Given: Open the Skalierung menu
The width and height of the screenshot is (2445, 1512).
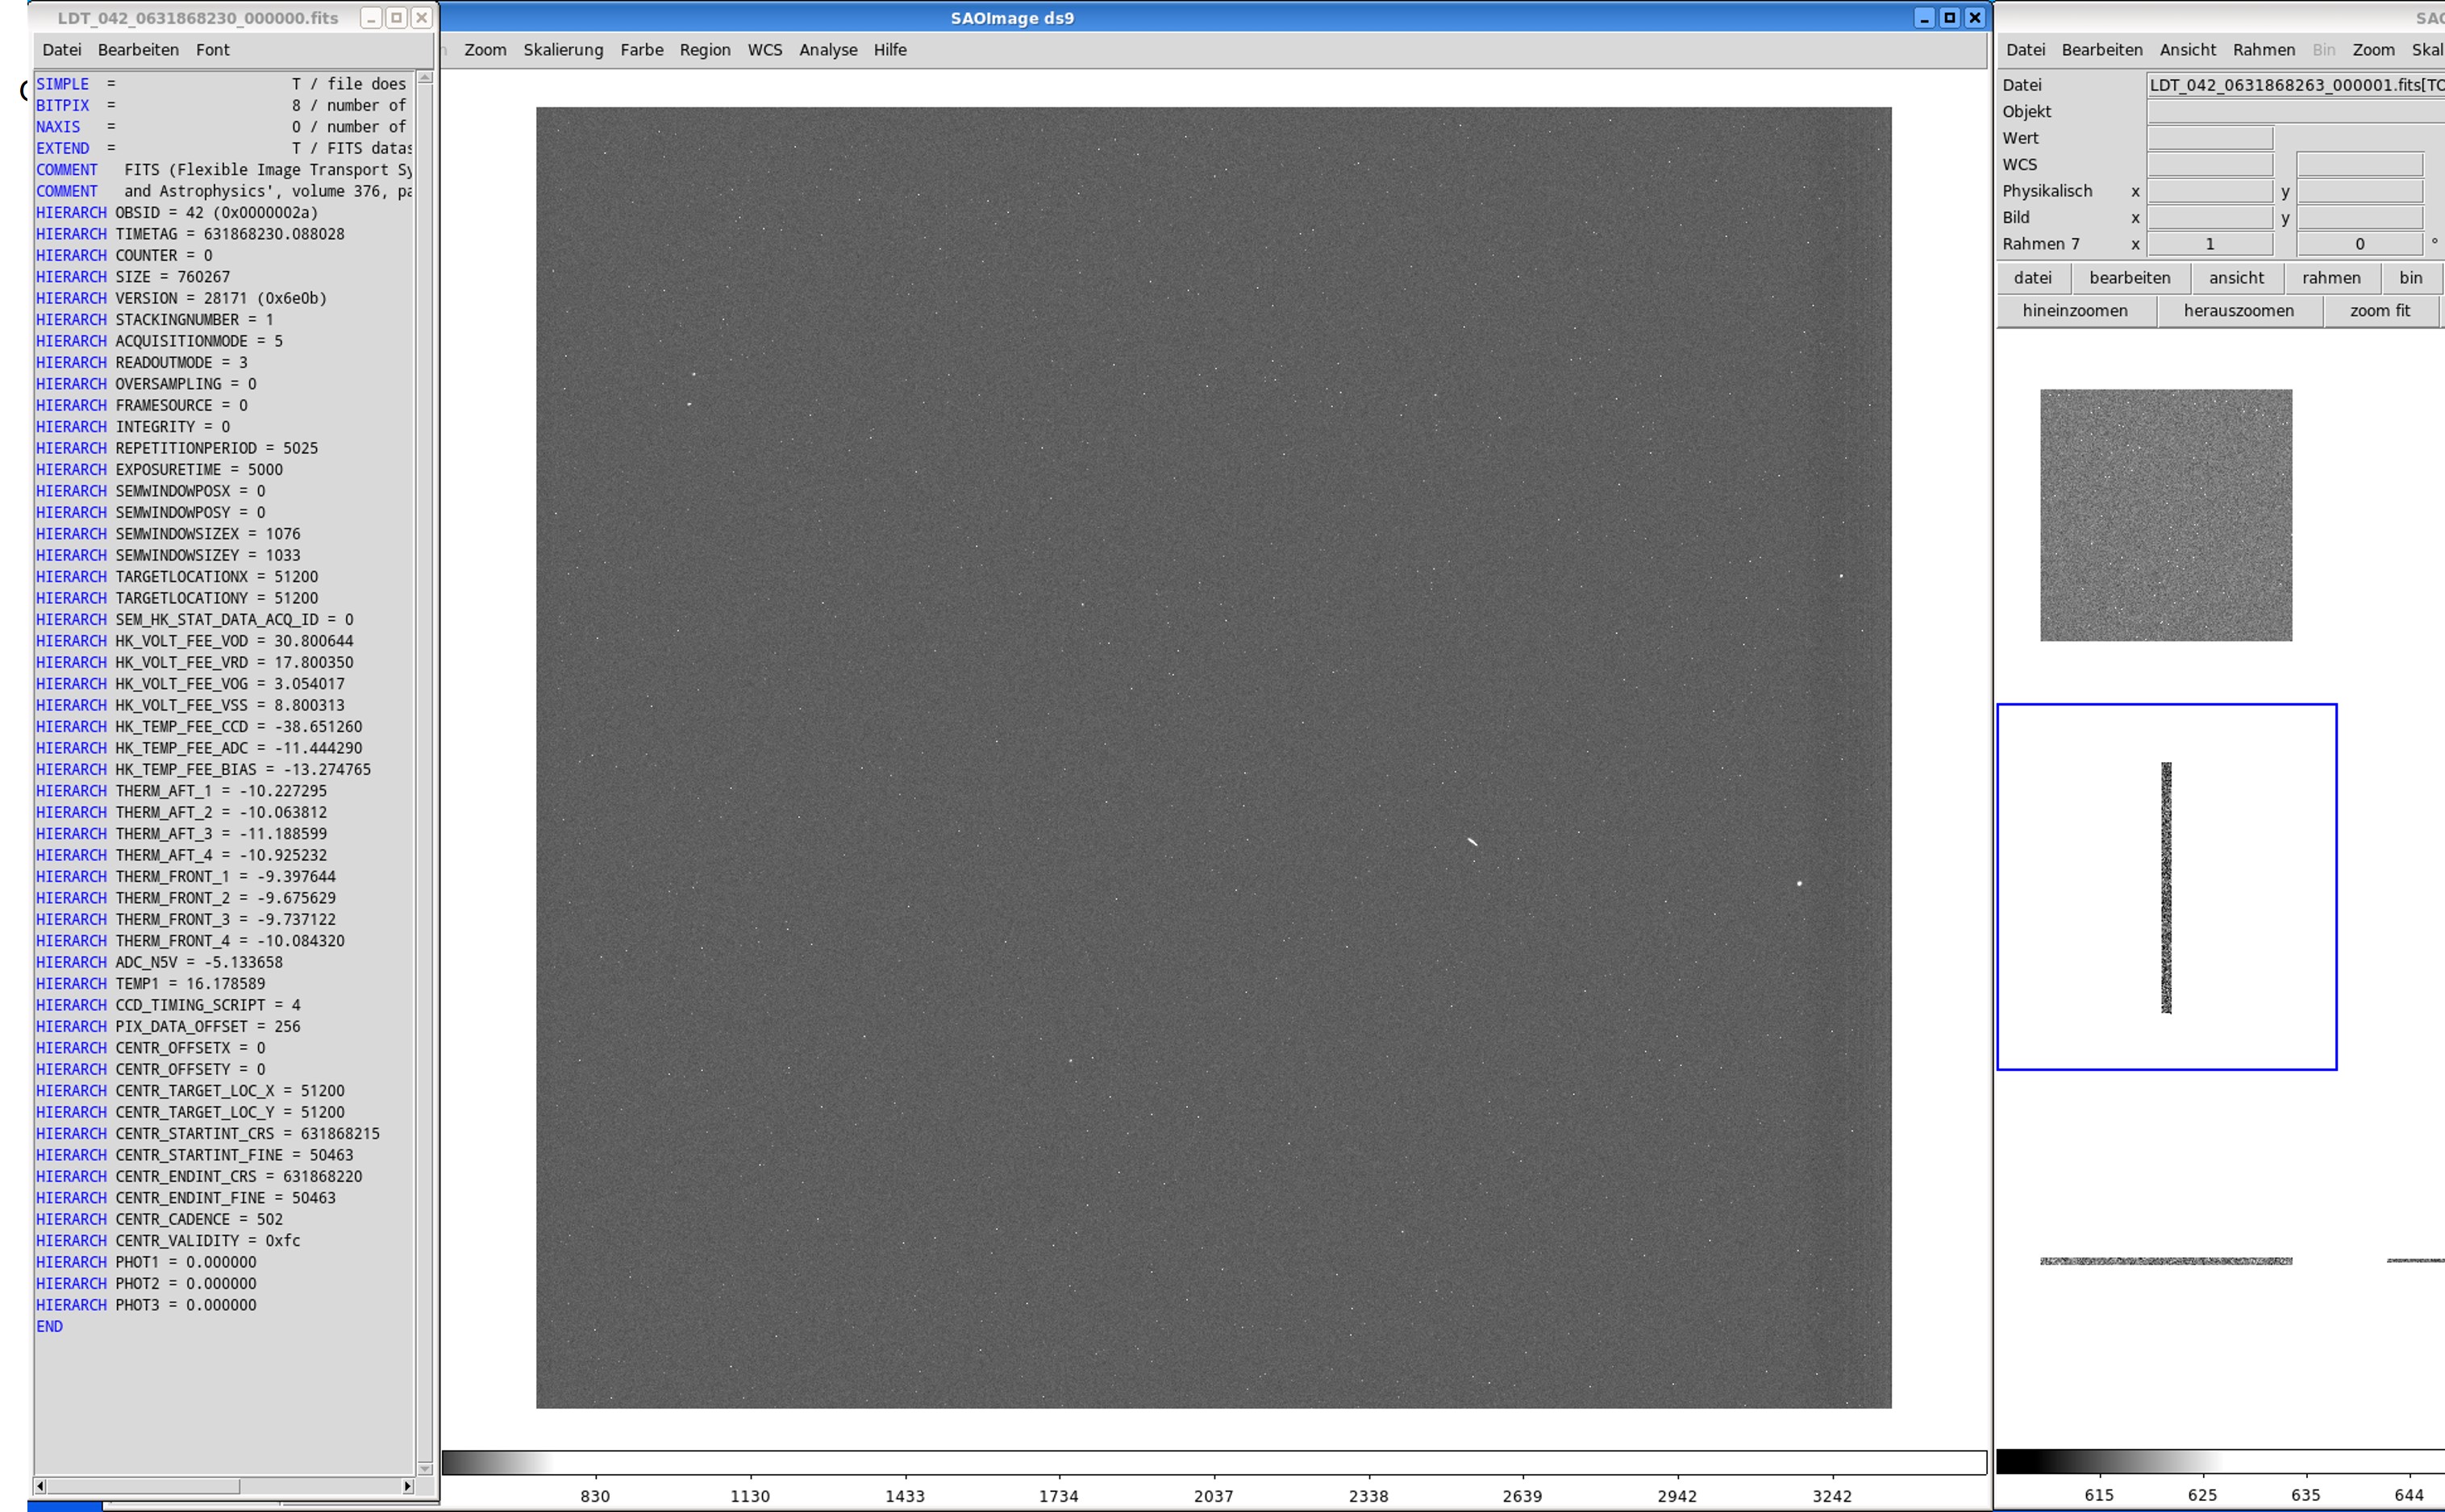Looking at the screenshot, I should coord(563,50).
